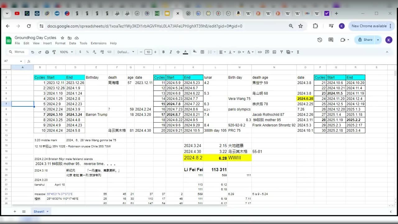Open text rotation dropdown

[250, 52]
